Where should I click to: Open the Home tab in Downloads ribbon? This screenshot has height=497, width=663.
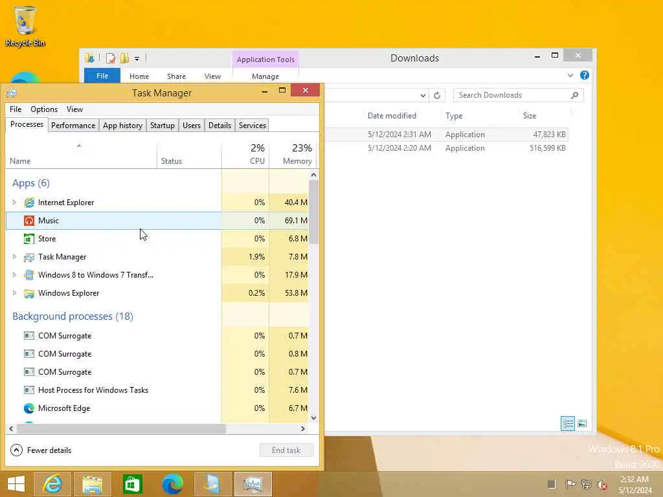(x=139, y=76)
